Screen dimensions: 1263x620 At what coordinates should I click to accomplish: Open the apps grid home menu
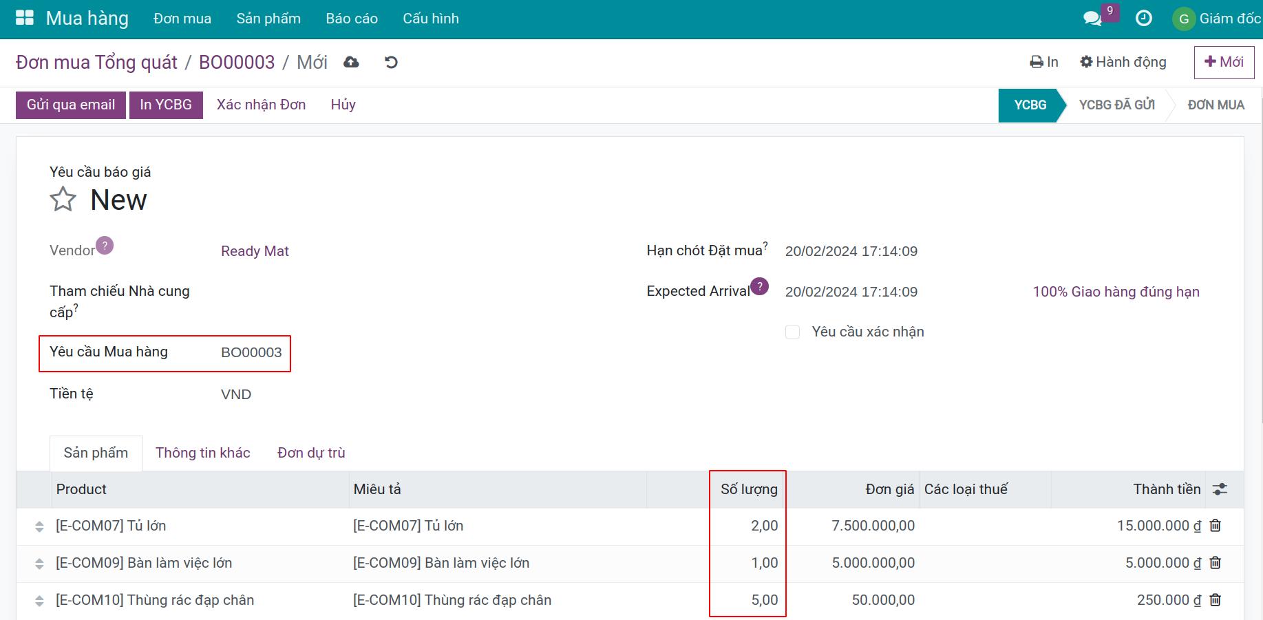tap(25, 19)
